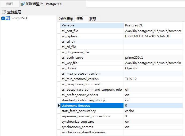The image size is (185, 136).
Task: Click the refresh icon beside 重新整理
Action: [x=4, y=12]
